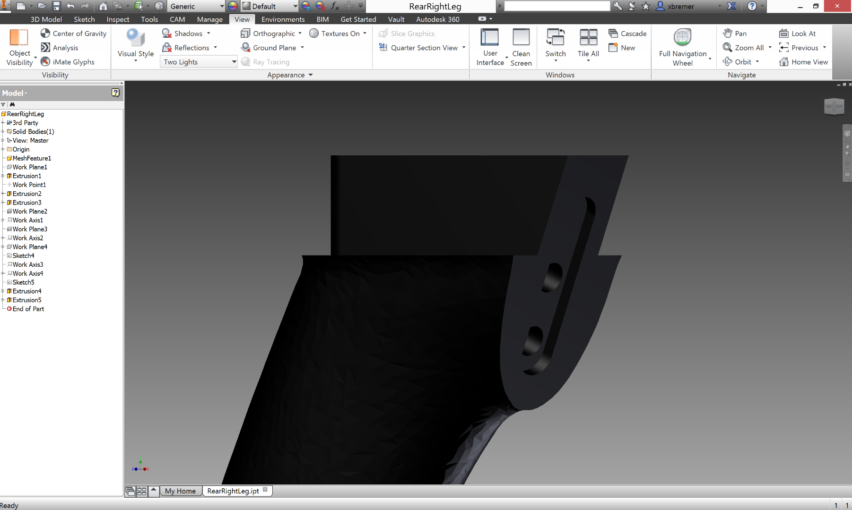Open Object Visibility options
The height and width of the screenshot is (510, 852).
[x=19, y=47]
